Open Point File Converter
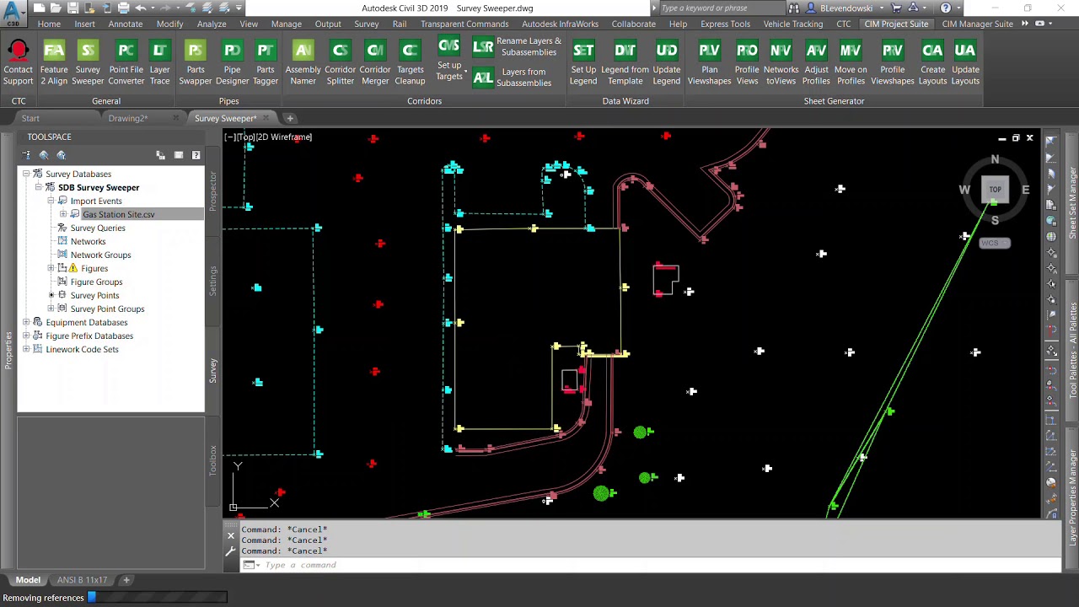 coord(126,63)
